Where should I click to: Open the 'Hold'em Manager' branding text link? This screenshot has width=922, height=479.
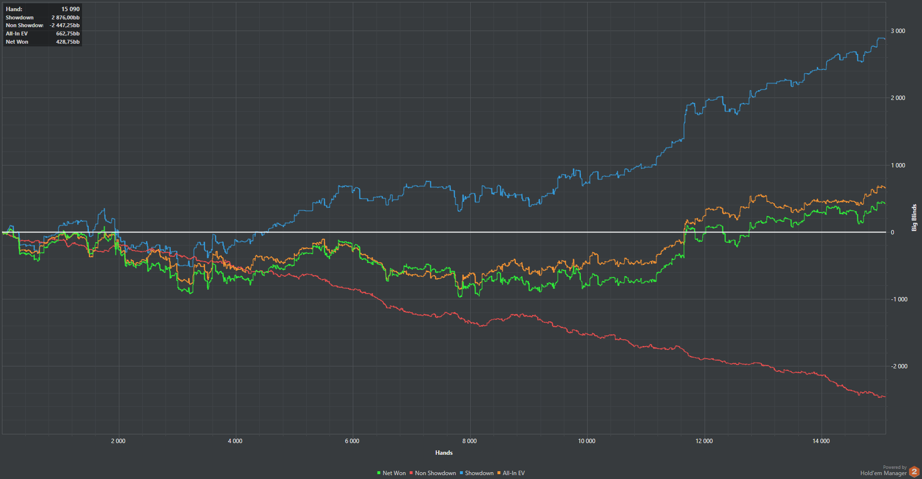coord(883,473)
